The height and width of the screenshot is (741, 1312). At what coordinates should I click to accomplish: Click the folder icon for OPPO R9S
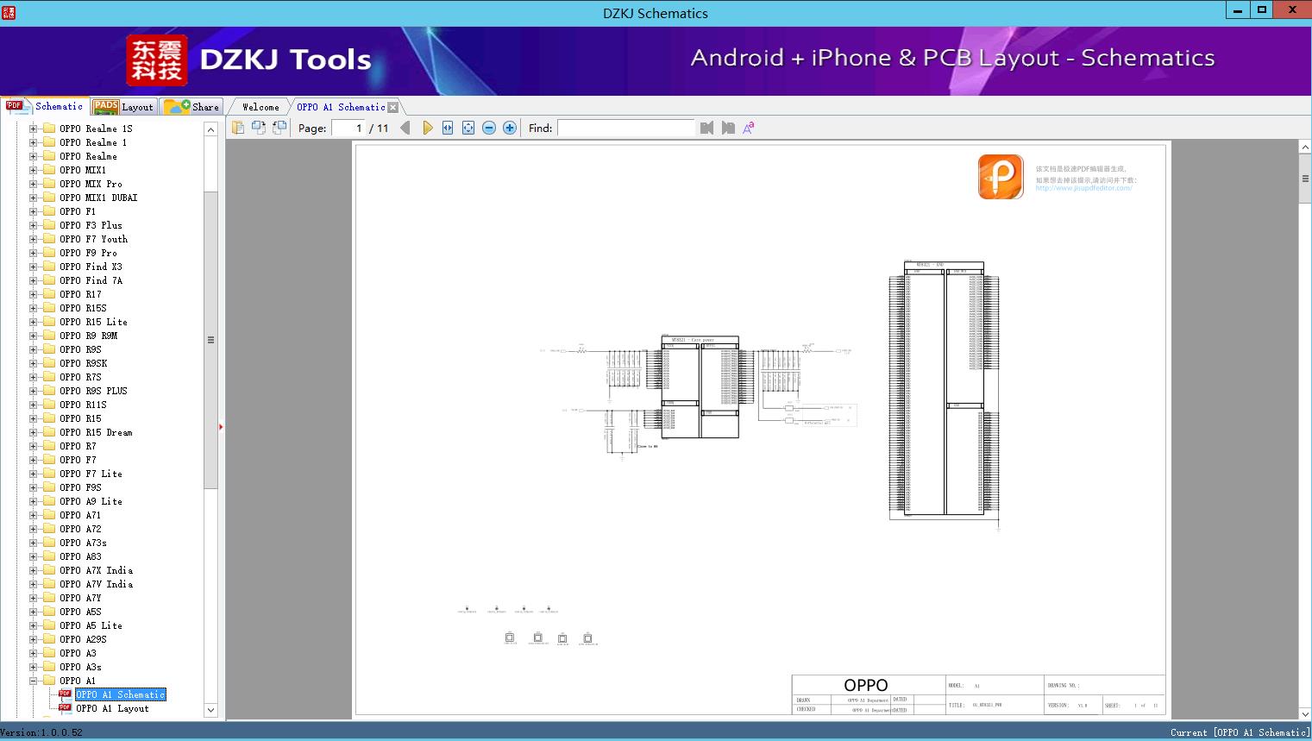tap(49, 349)
